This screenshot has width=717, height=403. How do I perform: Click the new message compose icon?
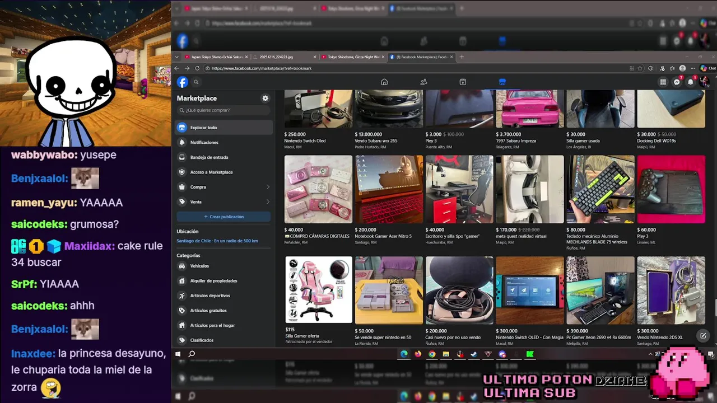click(x=703, y=336)
